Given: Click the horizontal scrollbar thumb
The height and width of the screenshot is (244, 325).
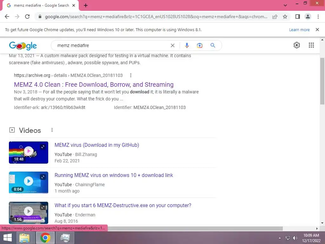Looking at the screenshot, I should tap(195, 228).
